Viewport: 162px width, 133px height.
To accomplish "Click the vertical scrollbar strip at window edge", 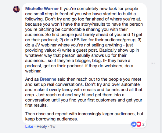I will point(161,66).
